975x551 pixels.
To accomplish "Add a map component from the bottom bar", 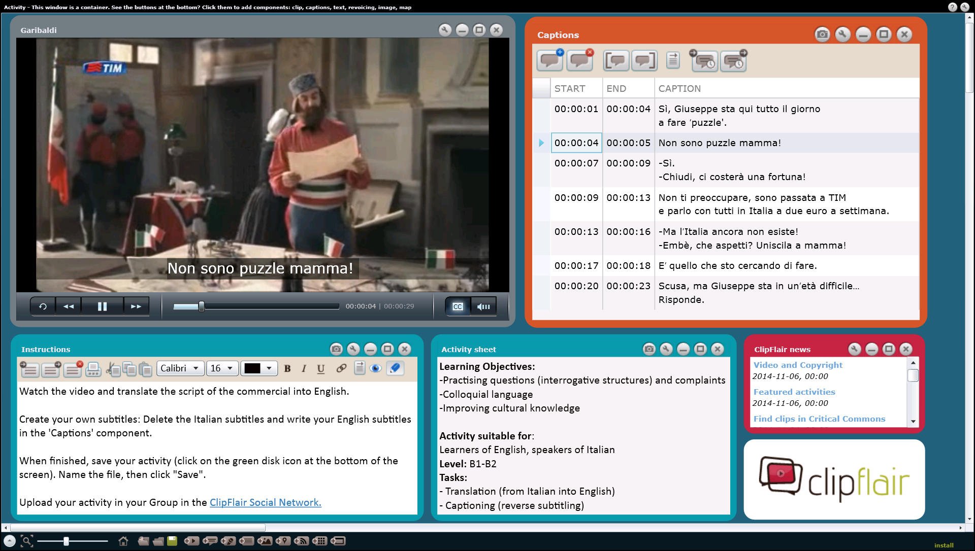I will click(283, 541).
